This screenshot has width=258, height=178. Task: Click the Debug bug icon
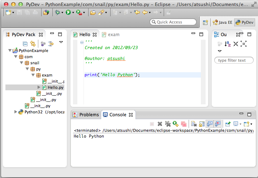point(57,13)
